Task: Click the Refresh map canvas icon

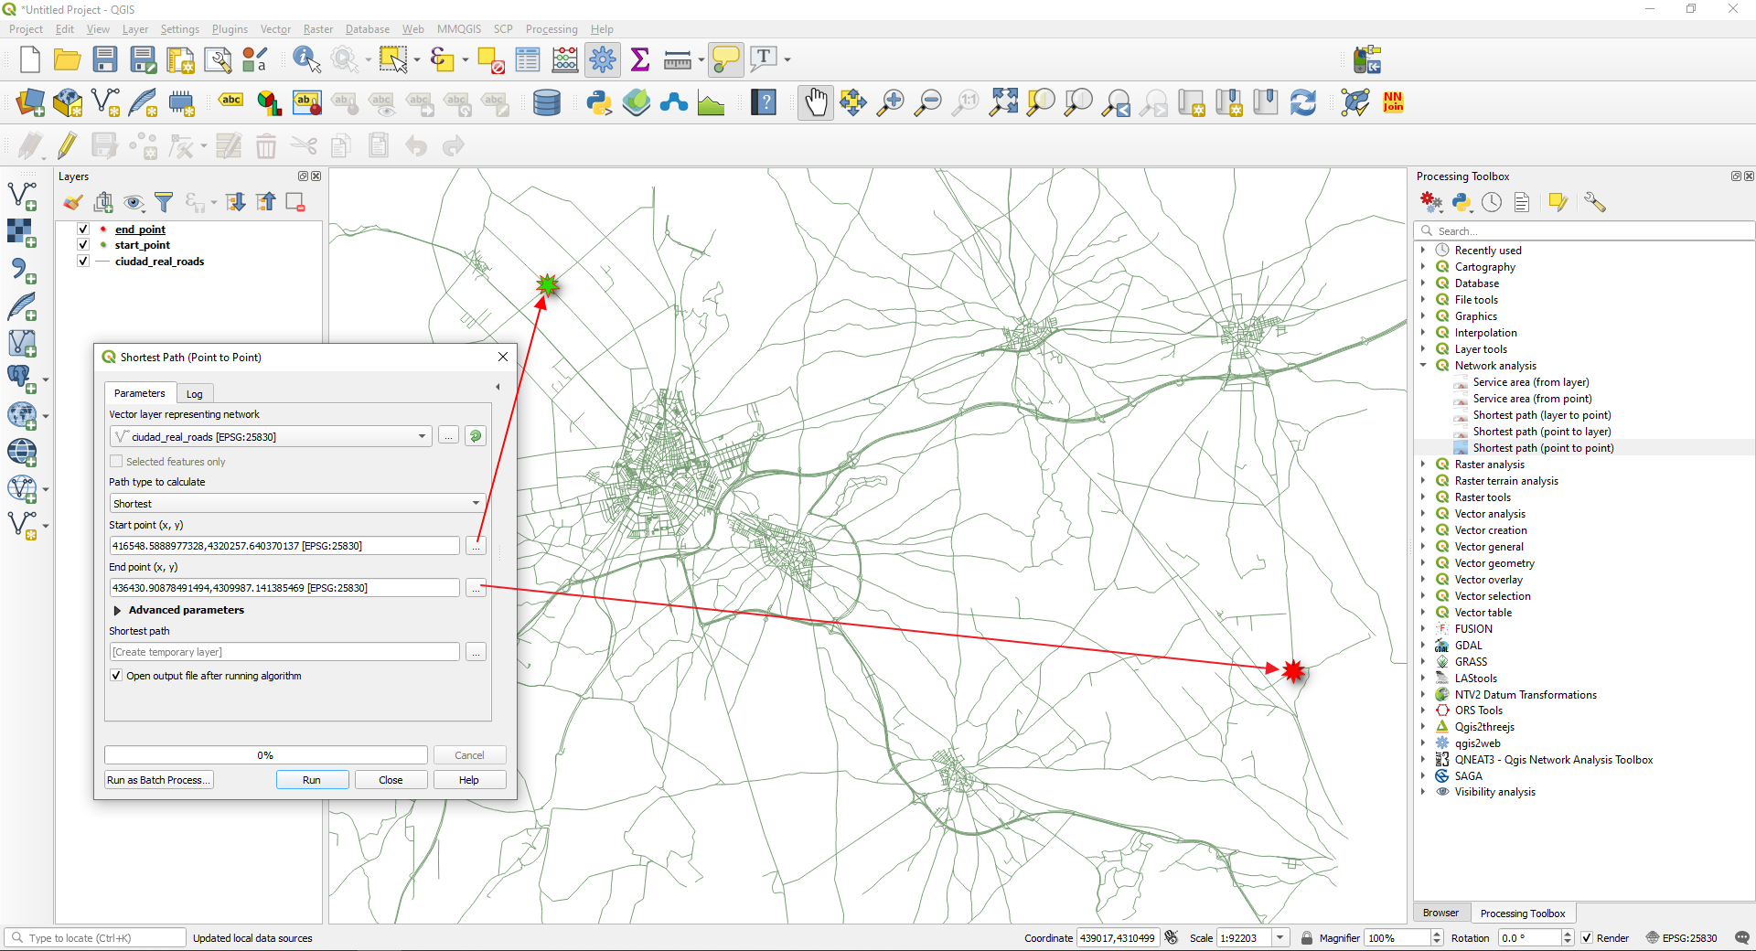Action: pyautogui.click(x=1303, y=102)
